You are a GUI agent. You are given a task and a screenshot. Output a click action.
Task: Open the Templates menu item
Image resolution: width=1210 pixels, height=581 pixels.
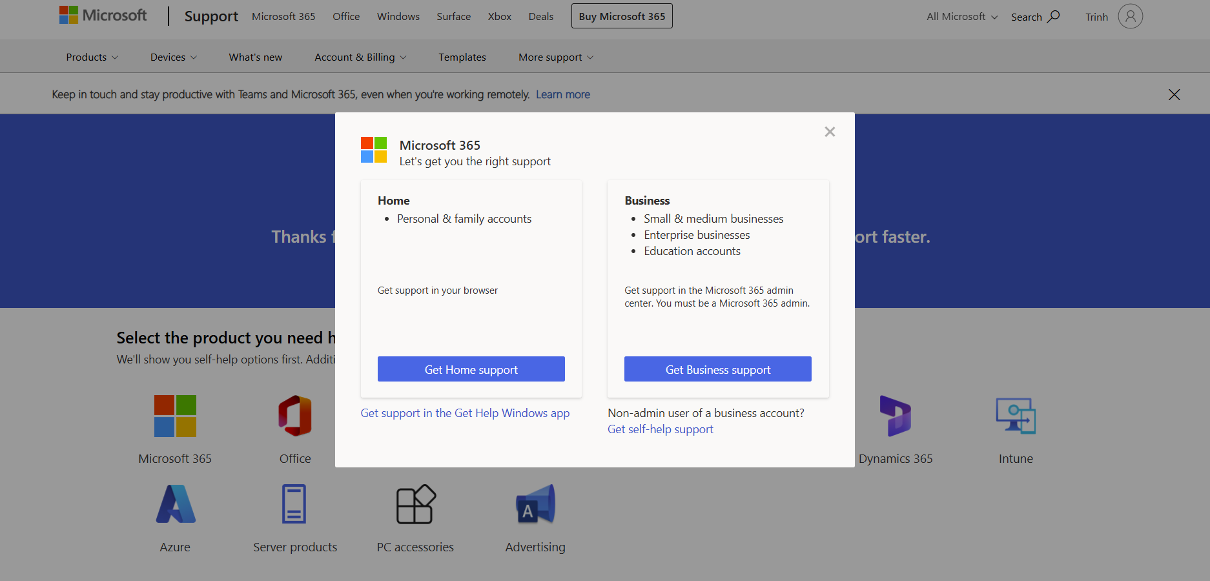click(462, 57)
